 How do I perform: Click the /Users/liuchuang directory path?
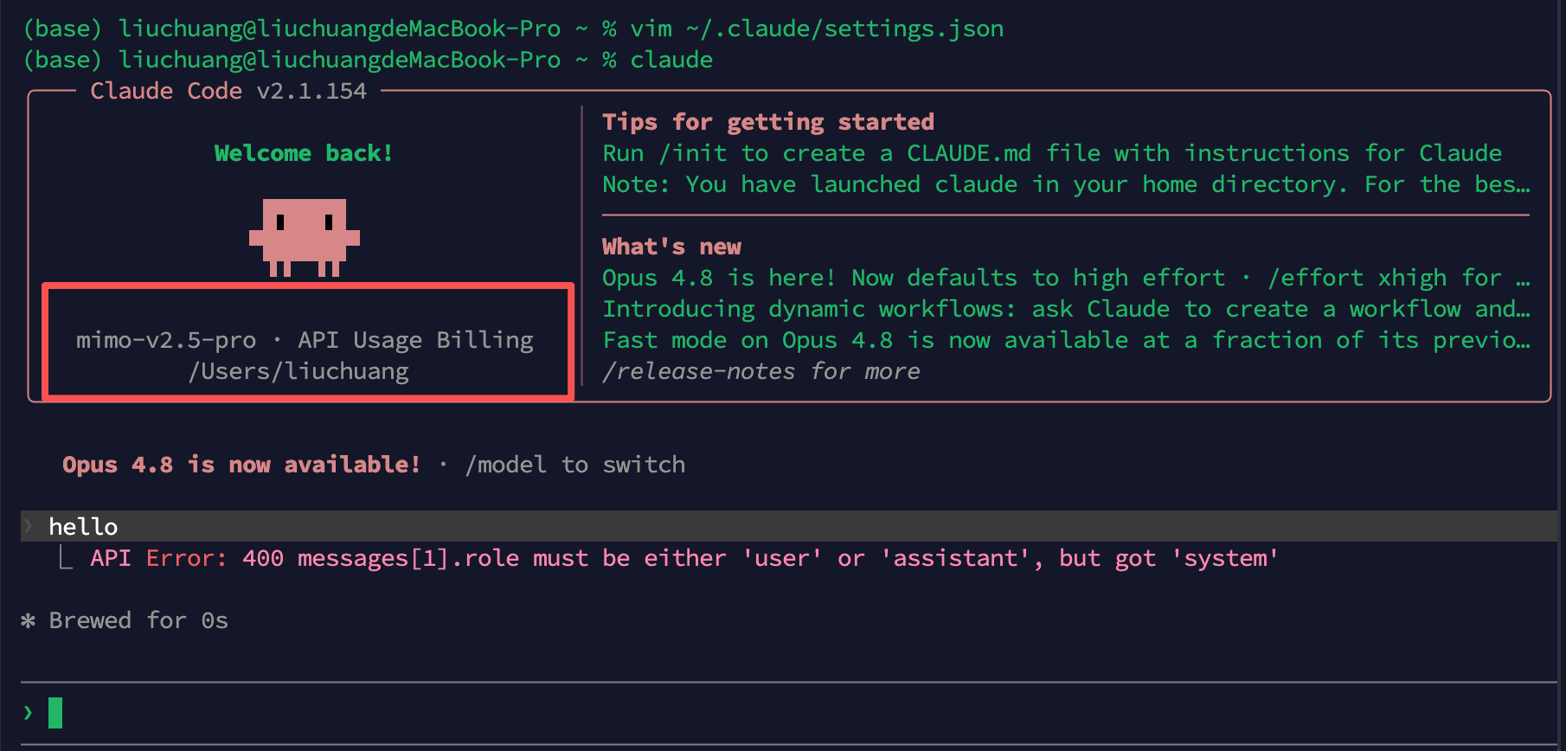pos(298,371)
